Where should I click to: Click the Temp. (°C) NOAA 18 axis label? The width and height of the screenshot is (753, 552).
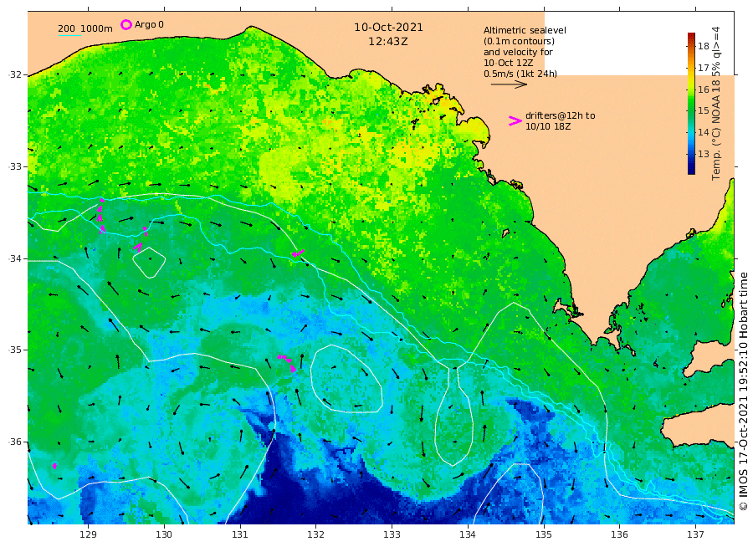point(716,103)
